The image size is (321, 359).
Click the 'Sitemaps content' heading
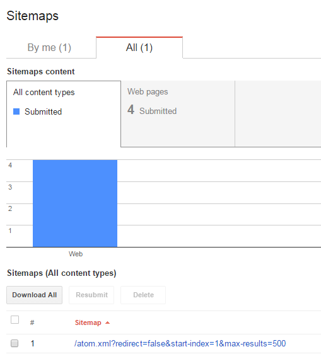click(41, 71)
